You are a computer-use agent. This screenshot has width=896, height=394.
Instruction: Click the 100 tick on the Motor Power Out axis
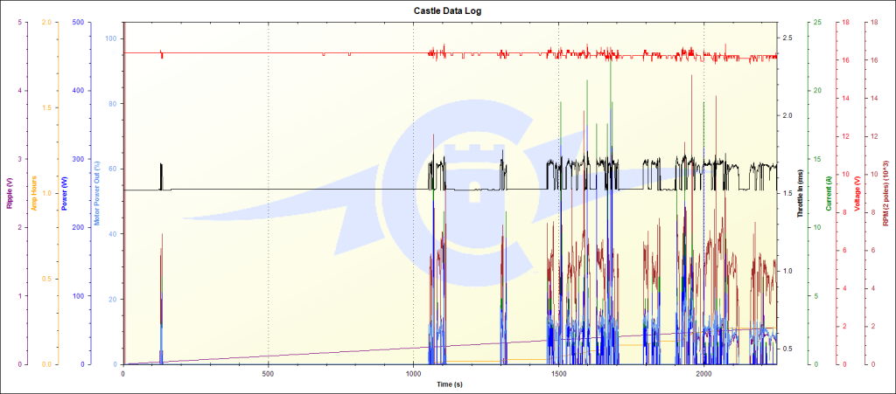110,38
